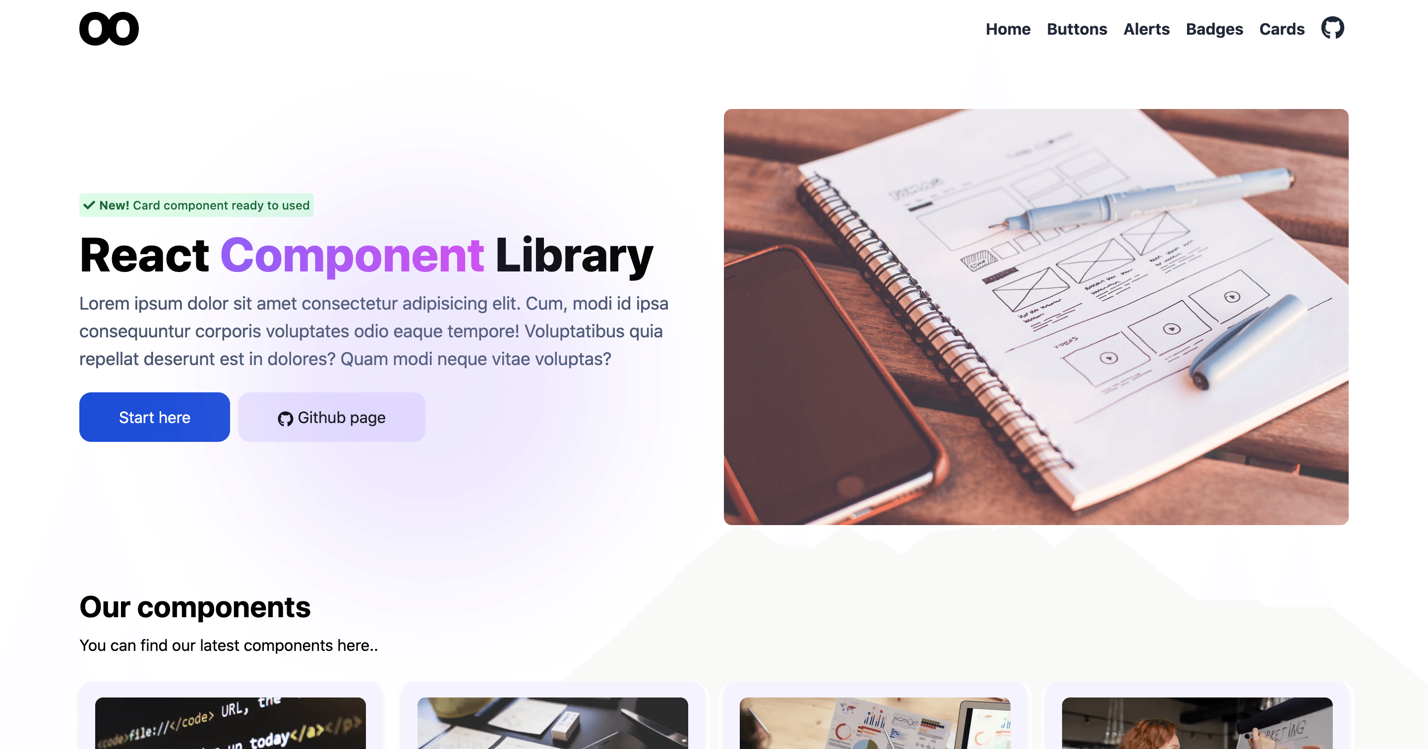
Task: Click the double-circle logo in the top left
Action: tap(109, 28)
